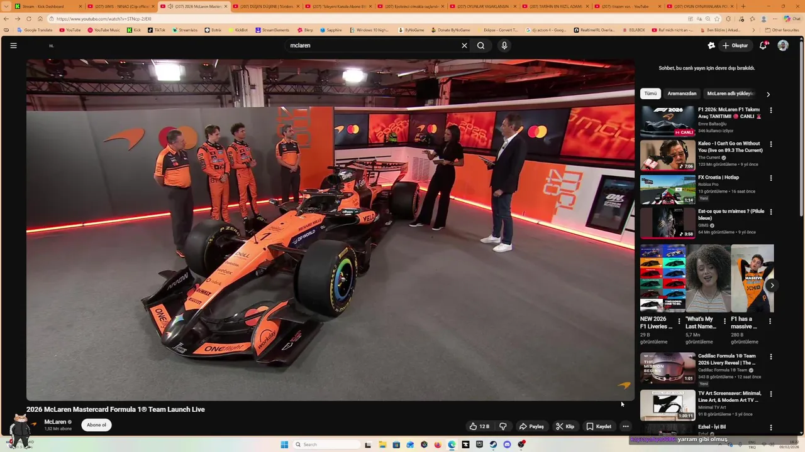
Task: Show next Shorts with the arrow
Action: [772, 285]
